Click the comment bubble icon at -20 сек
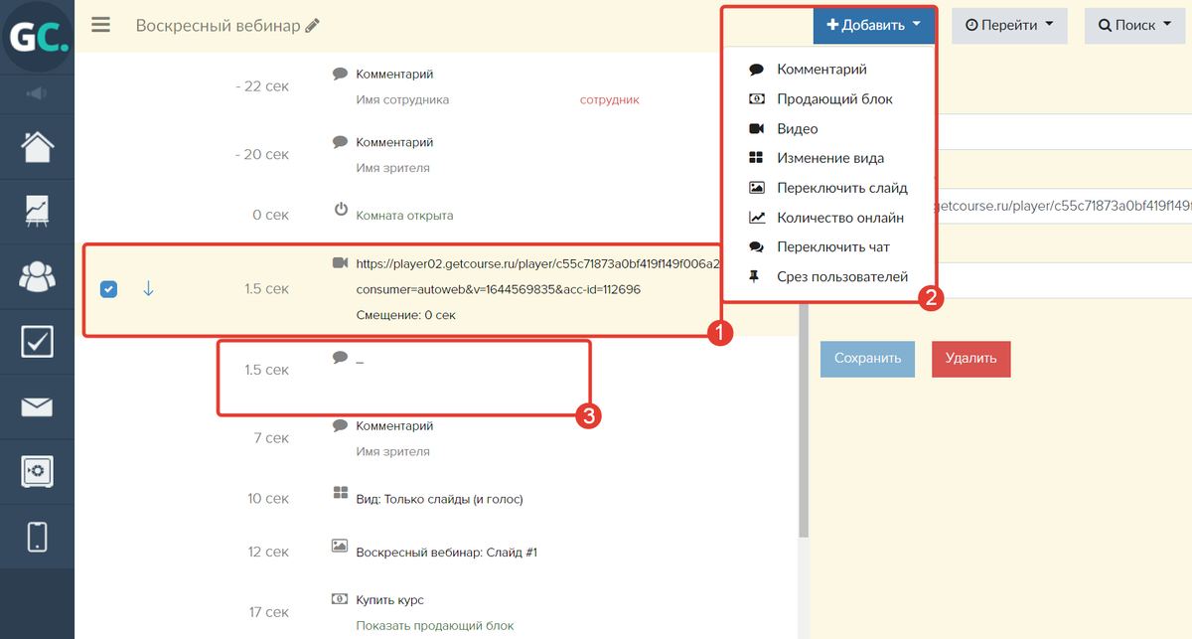 pos(340,141)
